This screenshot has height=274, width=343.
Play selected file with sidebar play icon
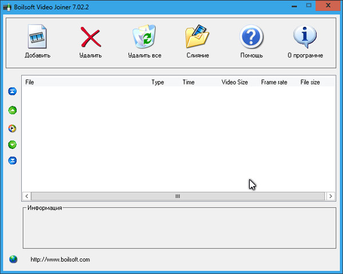coord(13,128)
